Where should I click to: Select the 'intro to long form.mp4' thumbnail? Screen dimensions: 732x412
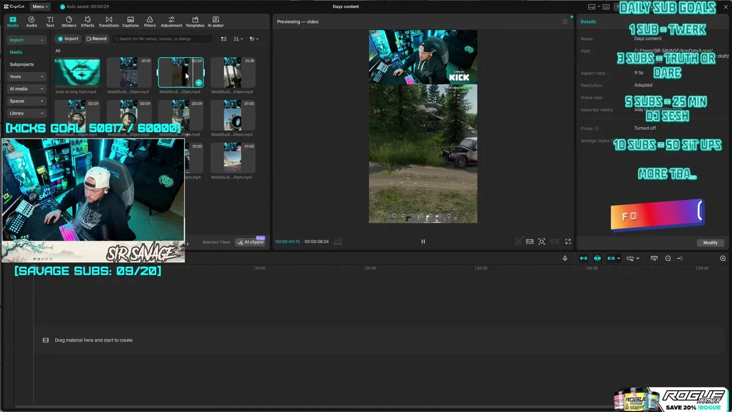click(77, 73)
